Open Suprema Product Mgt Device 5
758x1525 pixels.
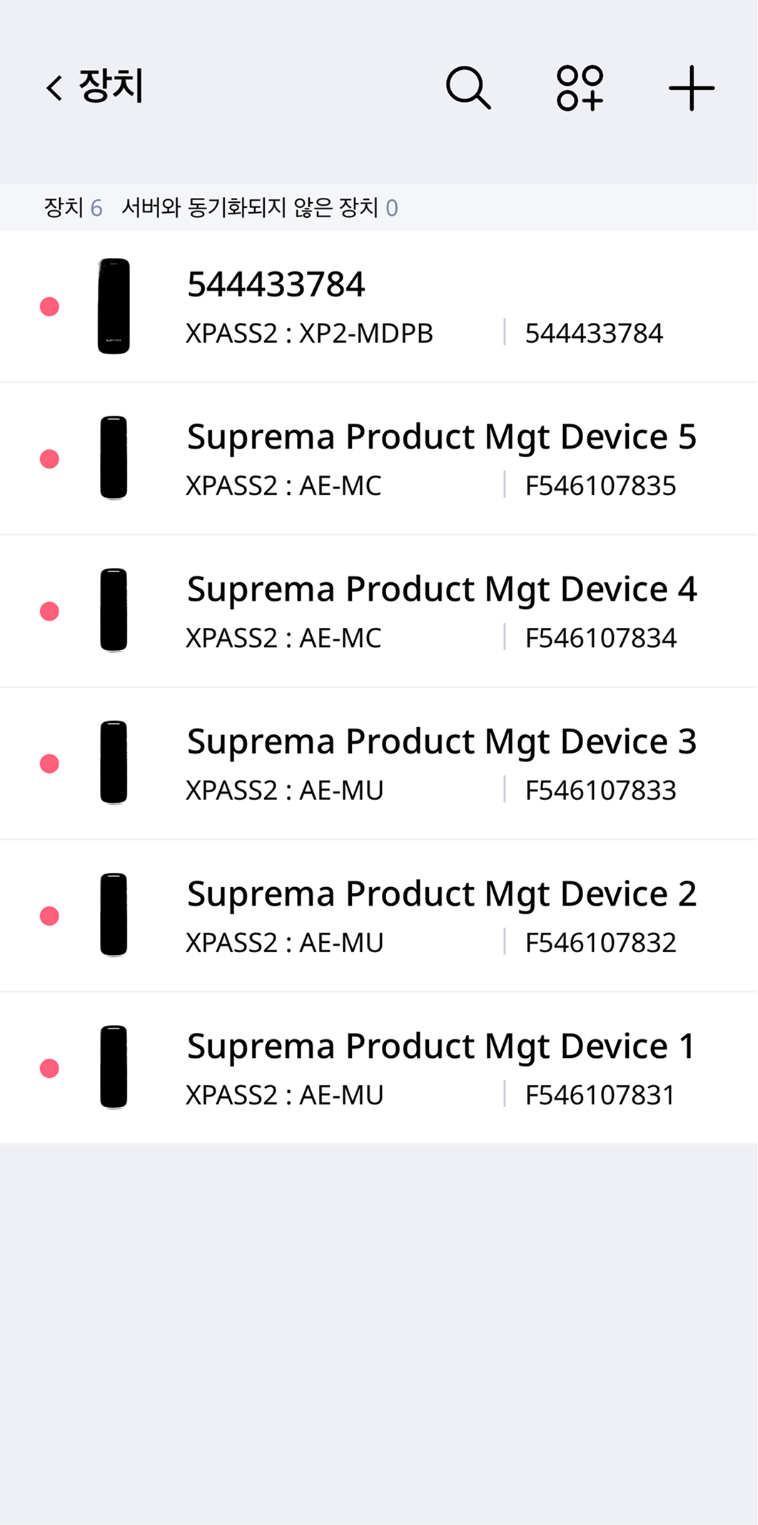[x=441, y=437]
